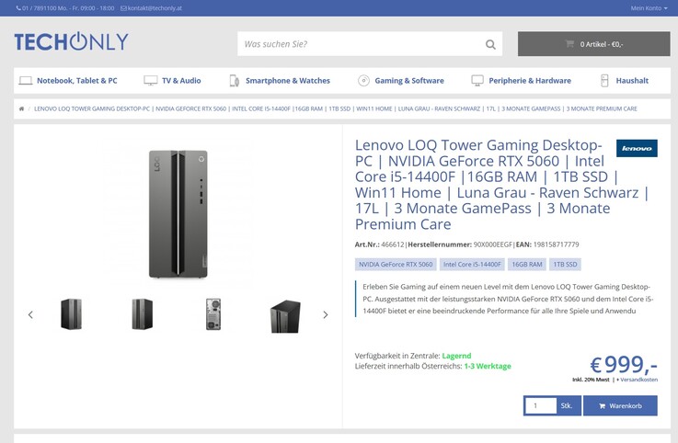Click the Lenovo brand logo
The image size is (678, 443).
click(x=637, y=148)
